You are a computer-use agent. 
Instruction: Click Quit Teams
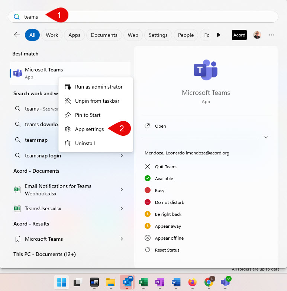coord(166,167)
